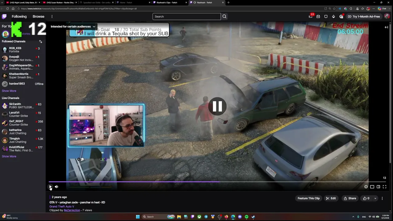The width and height of the screenshot is (393, 221).
Task: Open a new browser tab
Action: [x=228, y=2]
